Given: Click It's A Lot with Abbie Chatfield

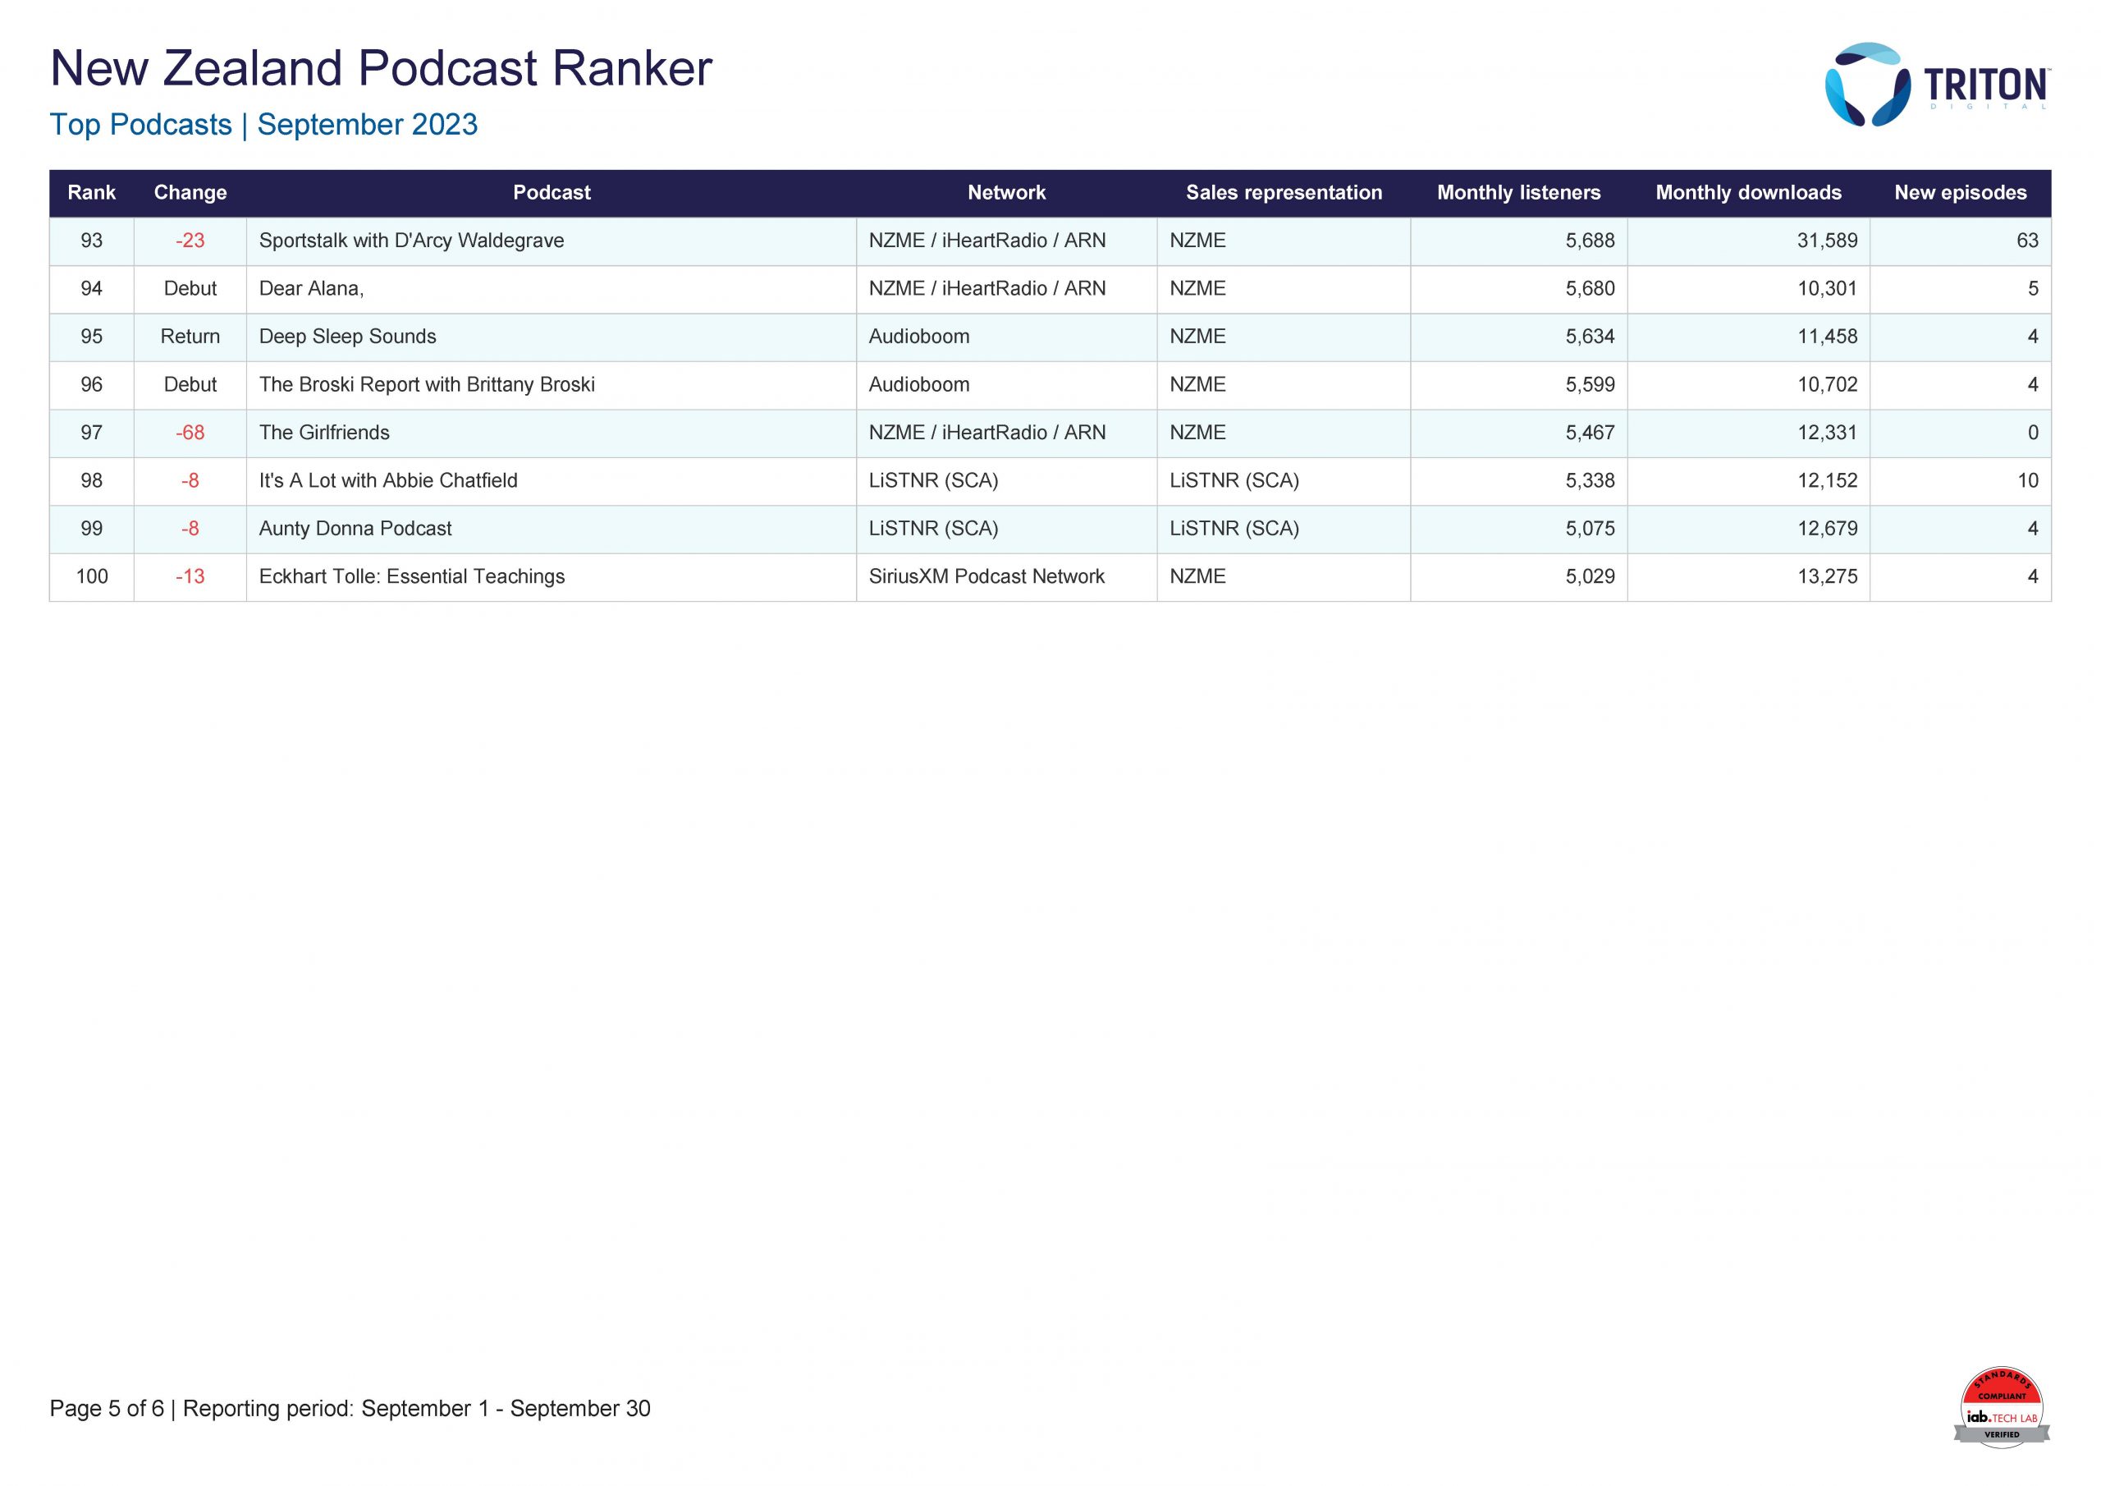Looking at the screenshot, I should [x=388, y=480].
